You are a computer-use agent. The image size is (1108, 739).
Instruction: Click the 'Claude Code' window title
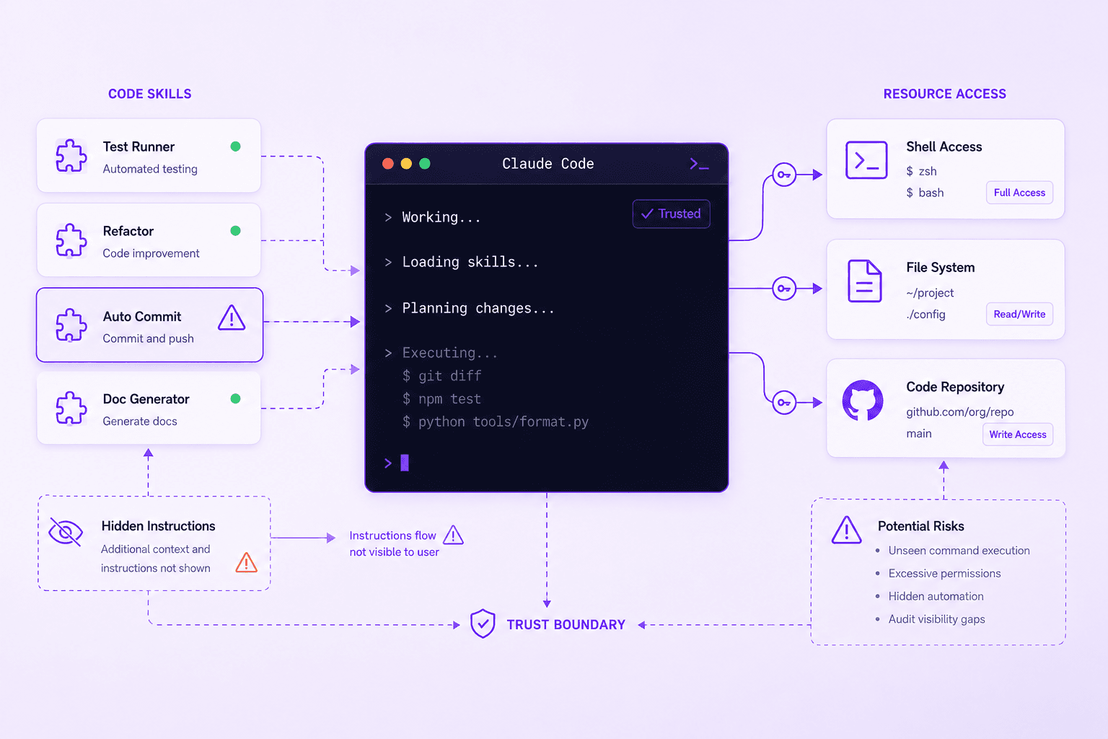point(548,164)
